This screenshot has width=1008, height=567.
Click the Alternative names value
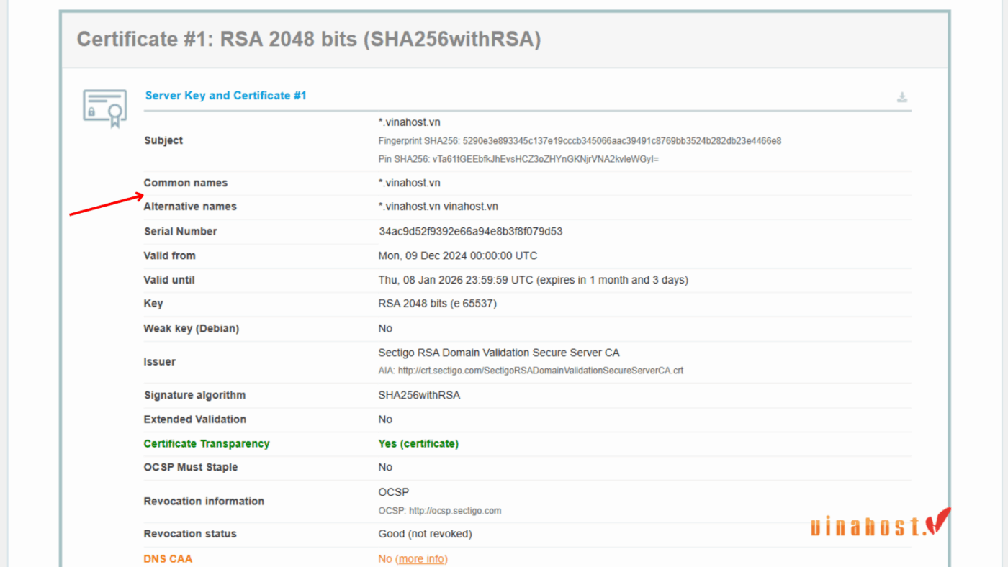coord(438,207)
